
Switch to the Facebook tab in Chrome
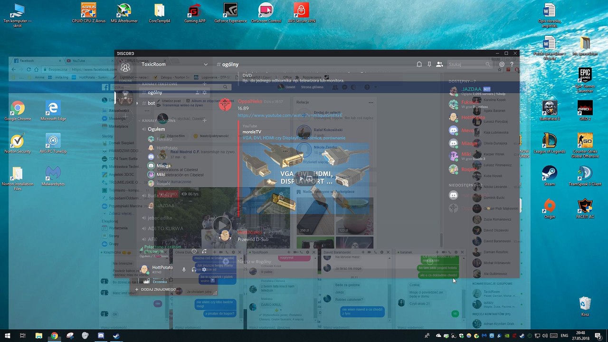[36, 61]
